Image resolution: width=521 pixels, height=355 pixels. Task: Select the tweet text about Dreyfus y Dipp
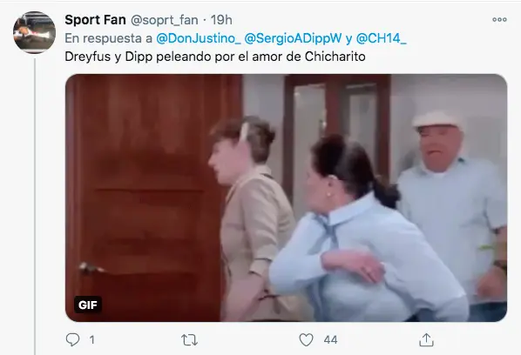(215, 57)
